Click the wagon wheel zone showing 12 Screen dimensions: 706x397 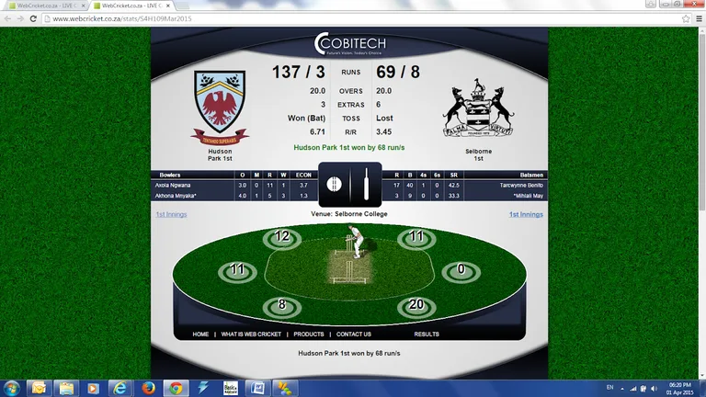pos(282,237)
